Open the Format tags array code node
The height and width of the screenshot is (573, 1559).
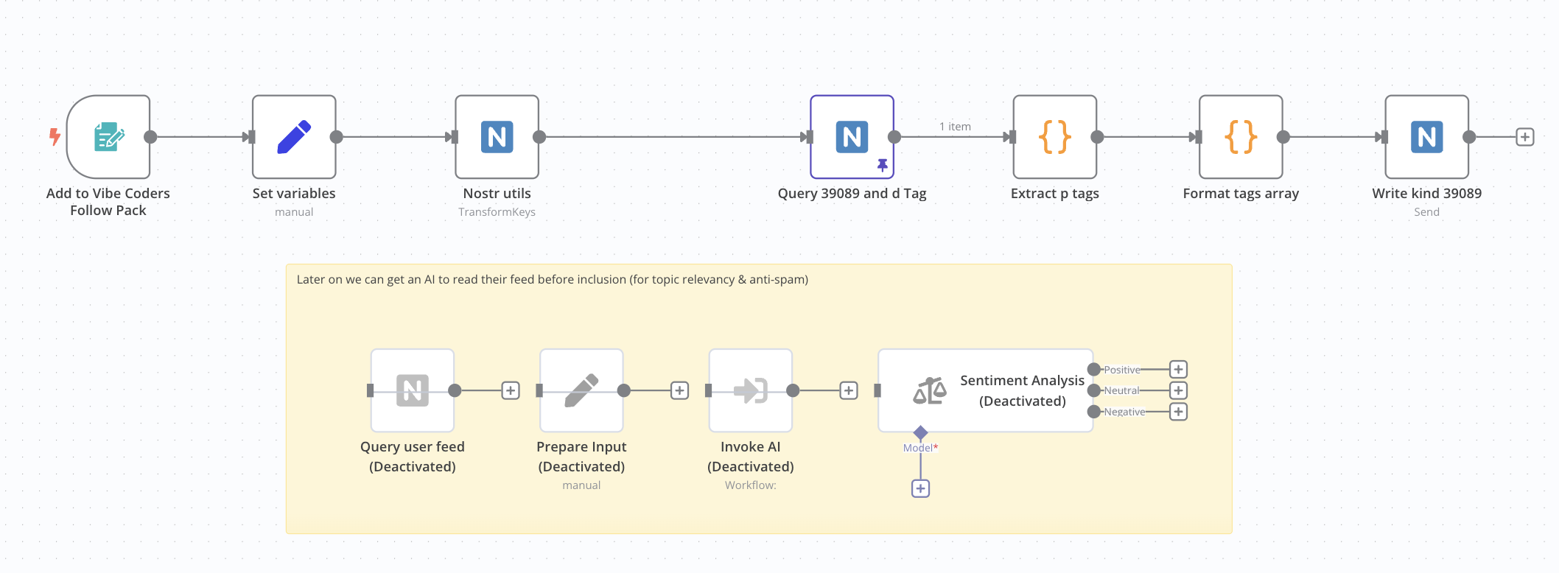[1241, 137]
